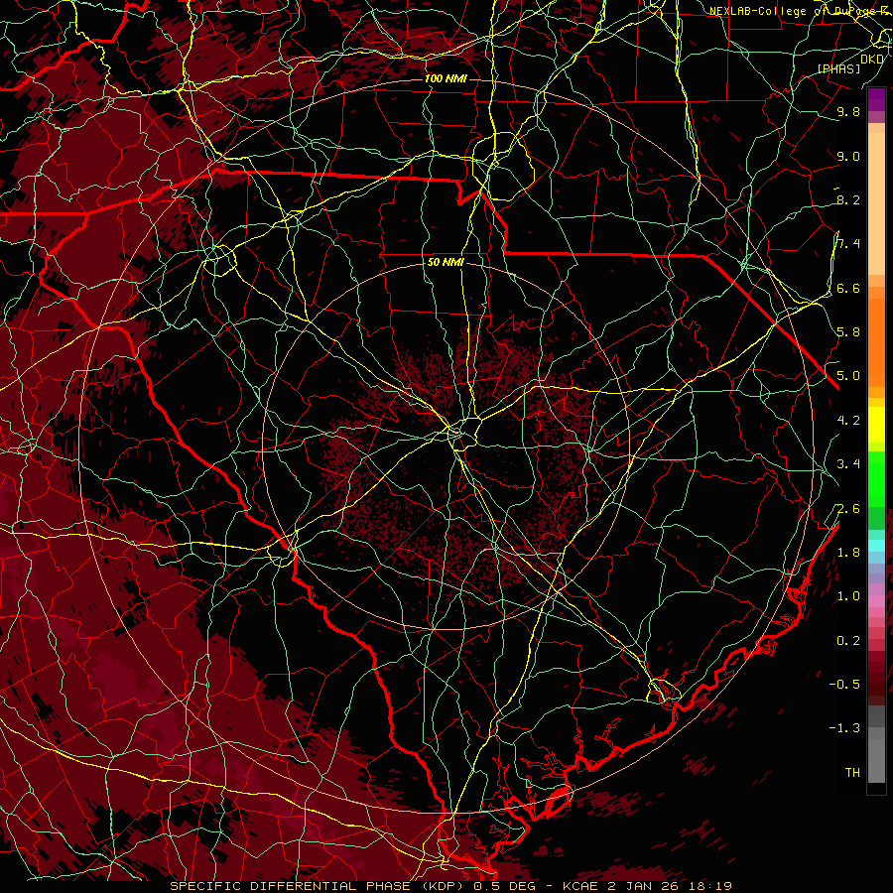This screenshot has width=893, height=893.
Task: Click the '100 NMI' range ring label
Action: pos(446,78)
